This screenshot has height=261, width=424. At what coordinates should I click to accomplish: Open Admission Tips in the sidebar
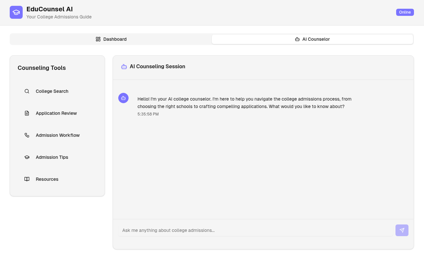52,157
